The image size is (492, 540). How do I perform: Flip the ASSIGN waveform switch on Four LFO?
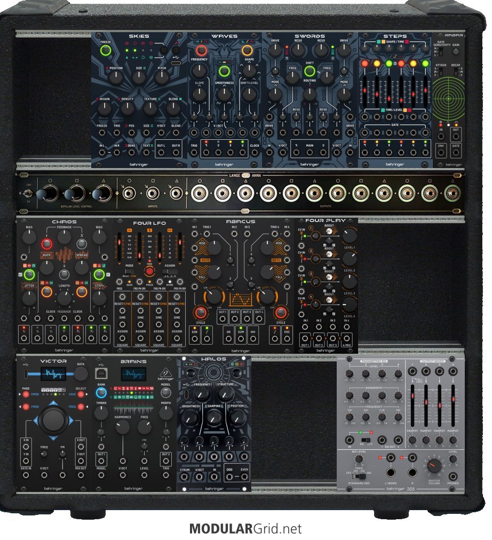(x=169, y=272)
